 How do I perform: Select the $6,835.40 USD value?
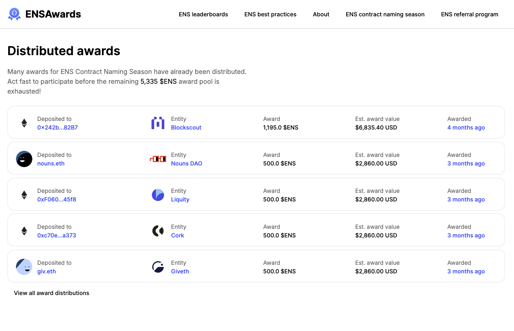click(x=376, y=127)
